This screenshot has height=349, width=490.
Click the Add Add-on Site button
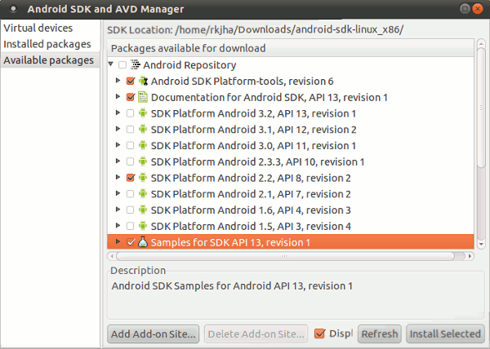coord(154,334)
